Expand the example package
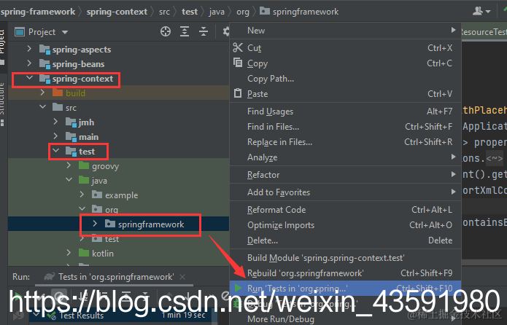 click(82, 195)
